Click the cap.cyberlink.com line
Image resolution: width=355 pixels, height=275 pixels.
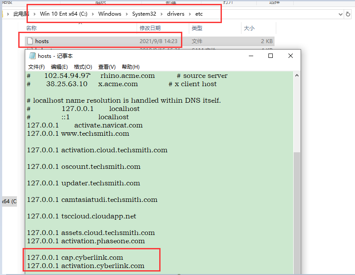(75, 257)
